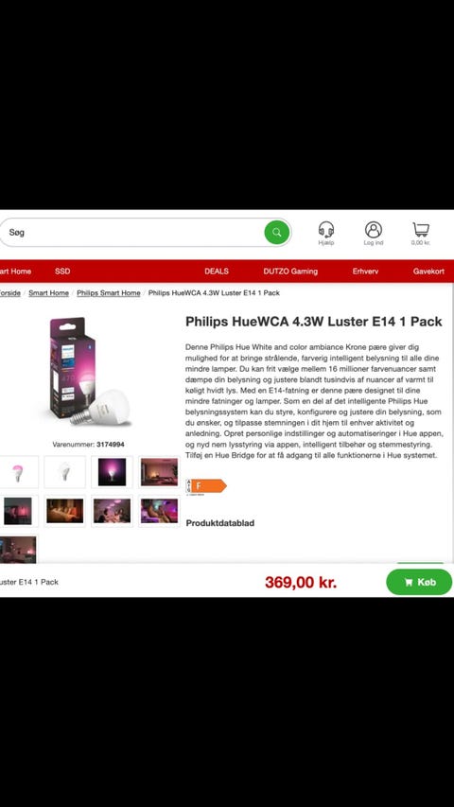Click into the Søg search field
This screenshot has width=454, height=807.
[x=133, y=232]
